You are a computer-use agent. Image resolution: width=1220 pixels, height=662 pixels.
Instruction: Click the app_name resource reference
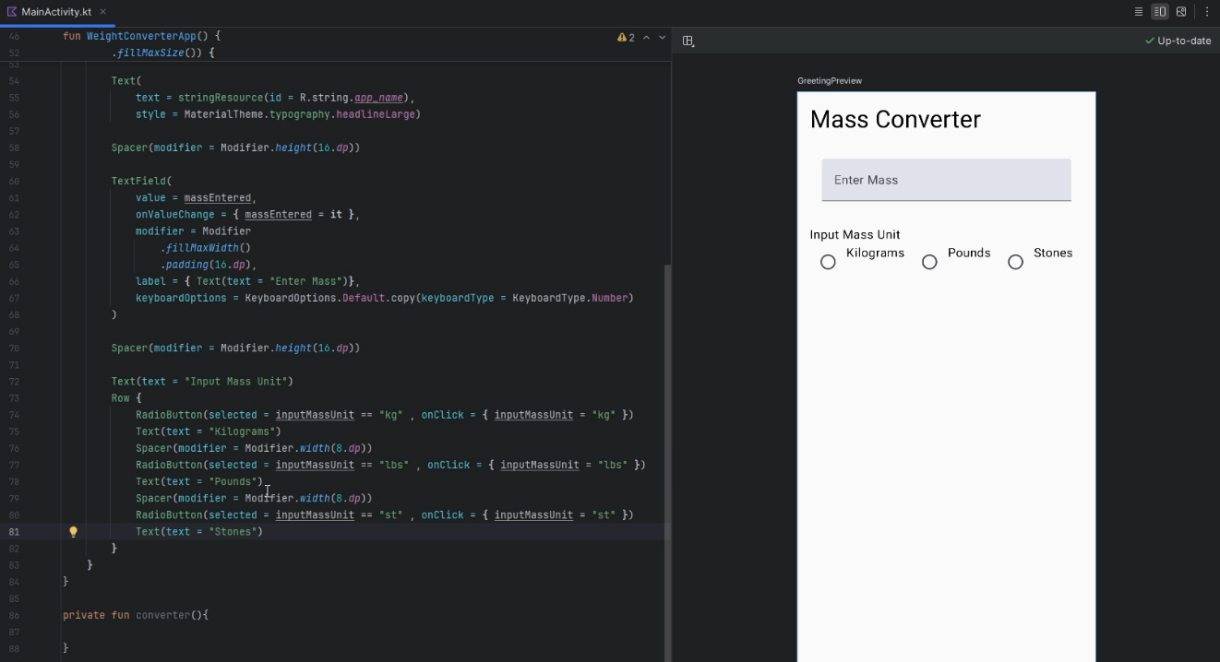tap(378, 98)
